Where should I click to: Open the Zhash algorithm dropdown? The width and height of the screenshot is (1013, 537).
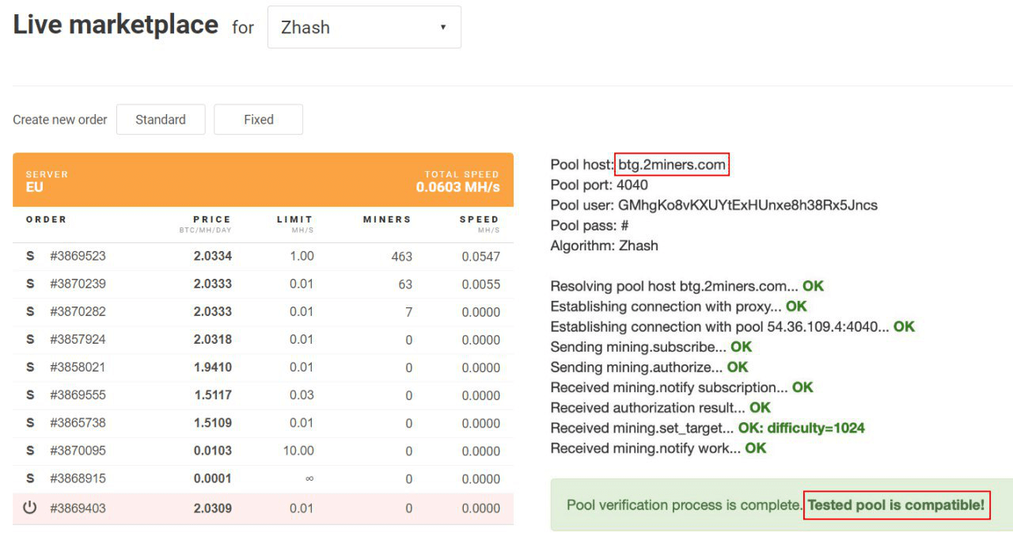(364, 27)
